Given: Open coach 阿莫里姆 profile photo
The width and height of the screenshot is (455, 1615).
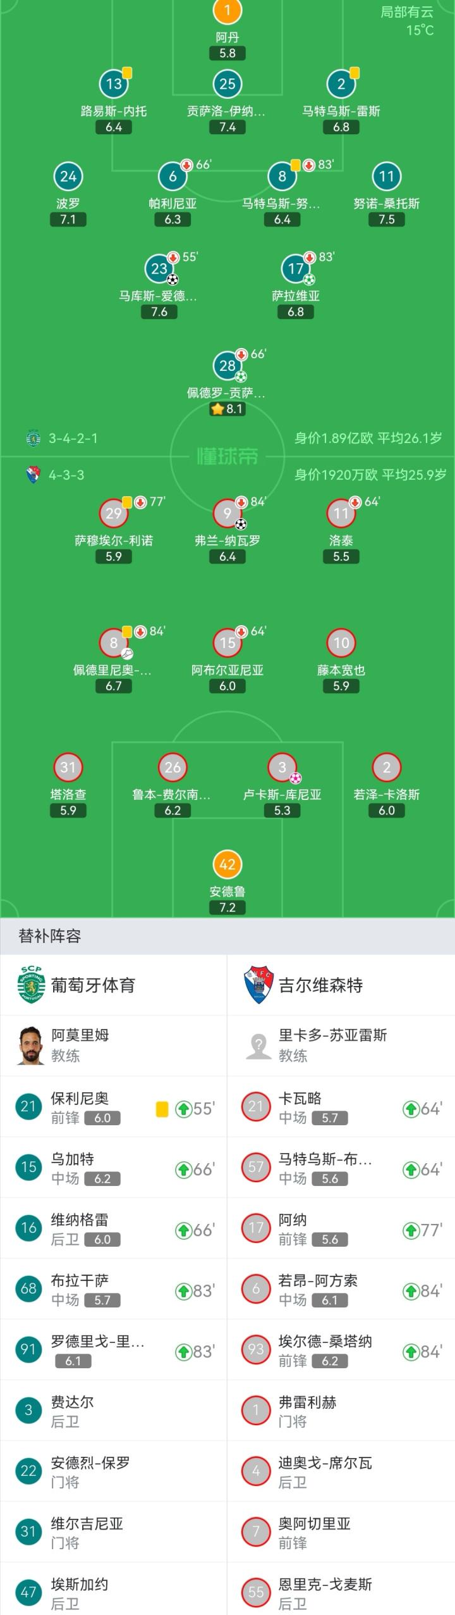Looking at the screenshot, I should tap(30, 1045).
